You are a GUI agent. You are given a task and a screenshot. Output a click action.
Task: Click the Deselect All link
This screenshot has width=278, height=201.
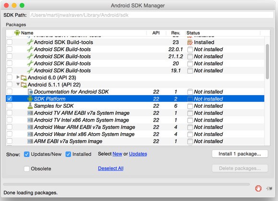tap(110, 168)
